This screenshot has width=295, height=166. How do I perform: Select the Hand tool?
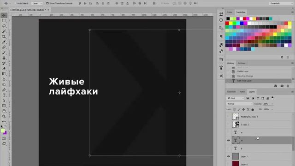point(4,111)
